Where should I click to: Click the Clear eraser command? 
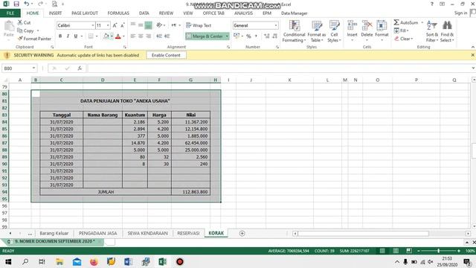[x=403, y=39]
